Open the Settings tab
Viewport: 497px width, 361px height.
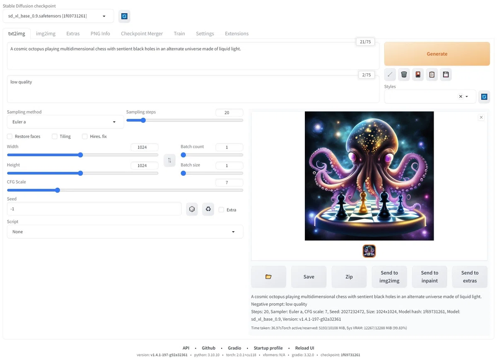205,34
